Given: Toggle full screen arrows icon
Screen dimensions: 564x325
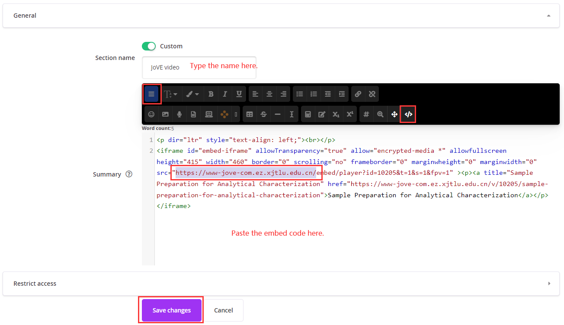Looking at the screenshot, I should pyautogui.click(x=394, y=114).
